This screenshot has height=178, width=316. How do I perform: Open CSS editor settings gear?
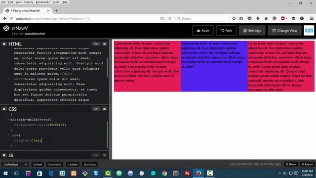(x=4, y=109)
